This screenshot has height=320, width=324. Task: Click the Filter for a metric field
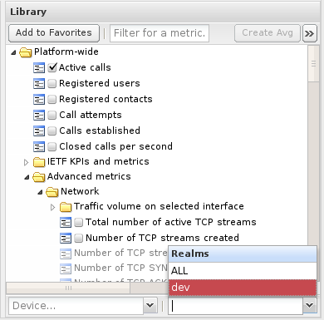[x=160, y=33]
